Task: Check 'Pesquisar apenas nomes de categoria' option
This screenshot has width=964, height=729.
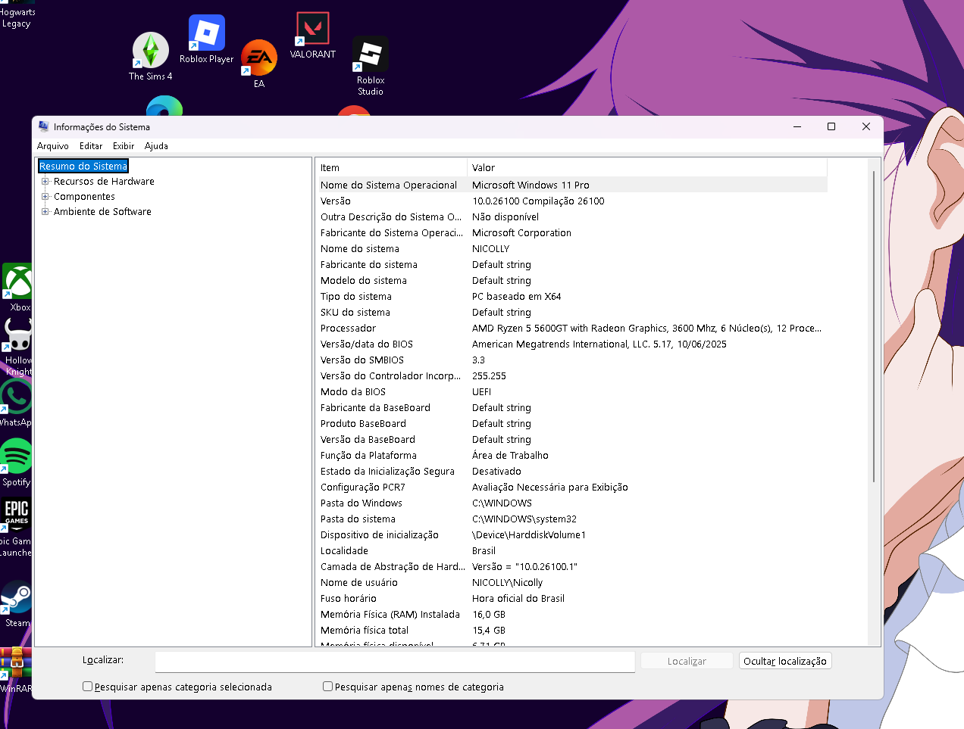Action: click(328, 687)
